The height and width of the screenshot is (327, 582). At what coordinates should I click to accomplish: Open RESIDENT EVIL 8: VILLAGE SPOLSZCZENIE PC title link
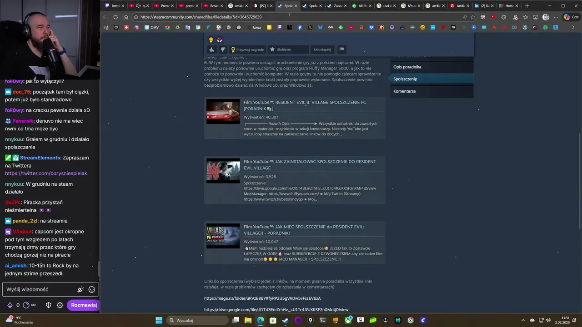[x=305, y=105]
